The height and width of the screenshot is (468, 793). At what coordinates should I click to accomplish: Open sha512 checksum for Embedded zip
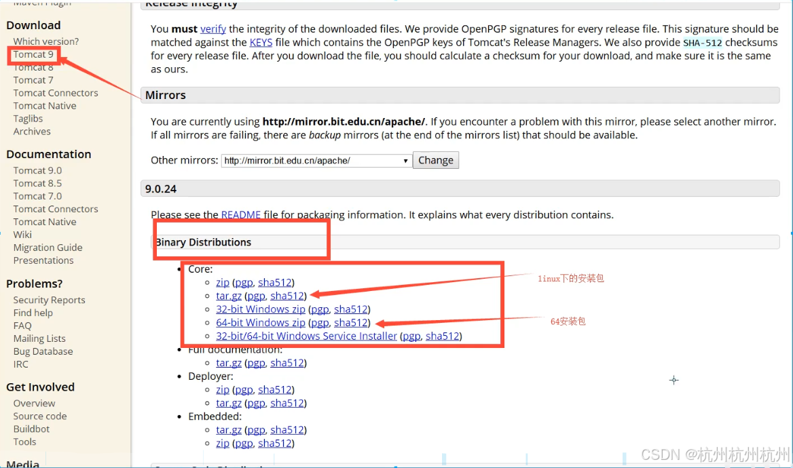pos(274,443)
